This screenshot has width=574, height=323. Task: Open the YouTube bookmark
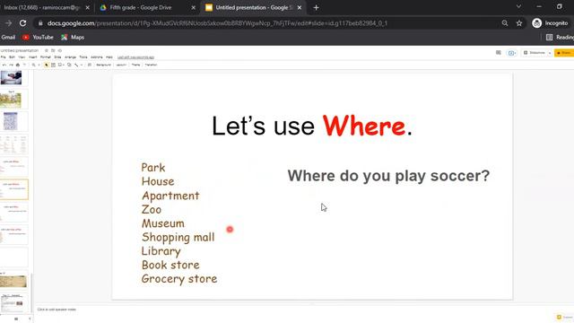tap(38, 38)
